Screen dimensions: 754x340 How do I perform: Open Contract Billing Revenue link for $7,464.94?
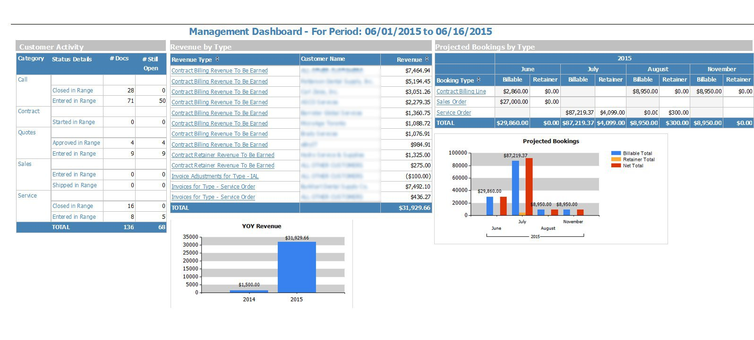(x=219, y=71)
